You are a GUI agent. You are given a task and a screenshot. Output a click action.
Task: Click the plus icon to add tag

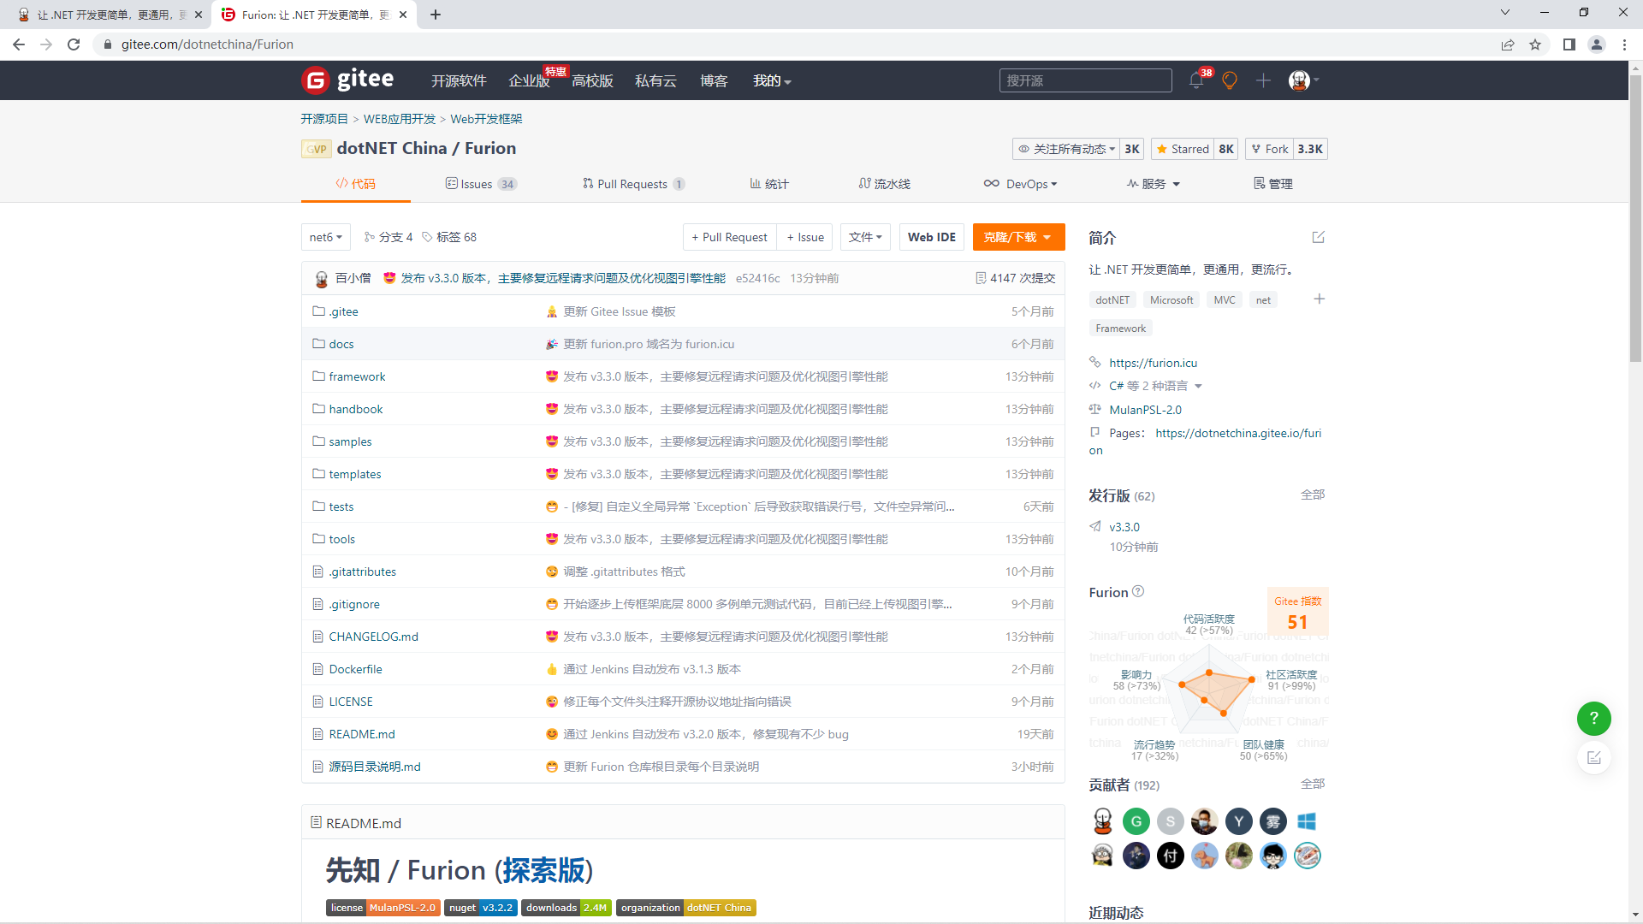click(1319, 299)
